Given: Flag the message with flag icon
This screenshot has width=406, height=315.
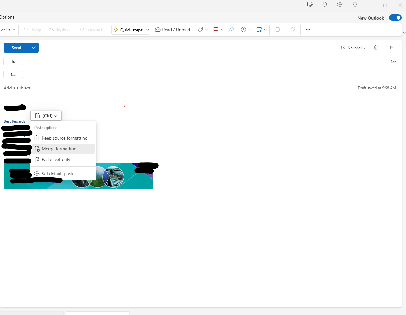Looking at the screenshot, I should 216,30.
